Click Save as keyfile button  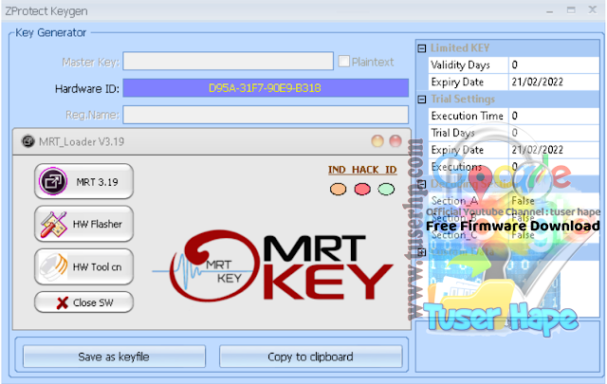point(114,357)
